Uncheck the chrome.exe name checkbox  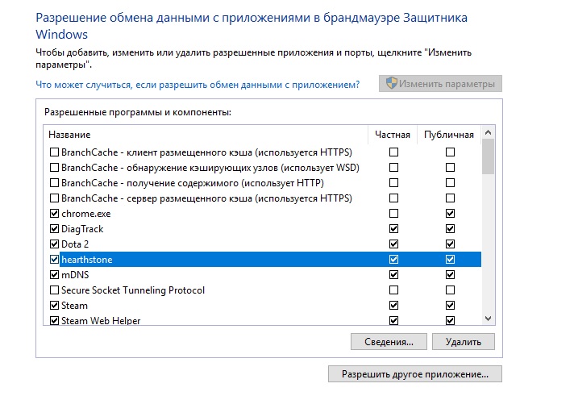click(x=54, y=214)
